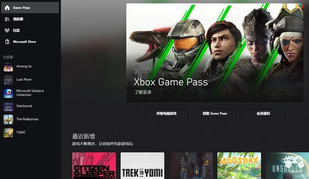This screenshot has width=309, height=179.
Task: Click the Game Pass home icon
Action: tap(7, 8)
